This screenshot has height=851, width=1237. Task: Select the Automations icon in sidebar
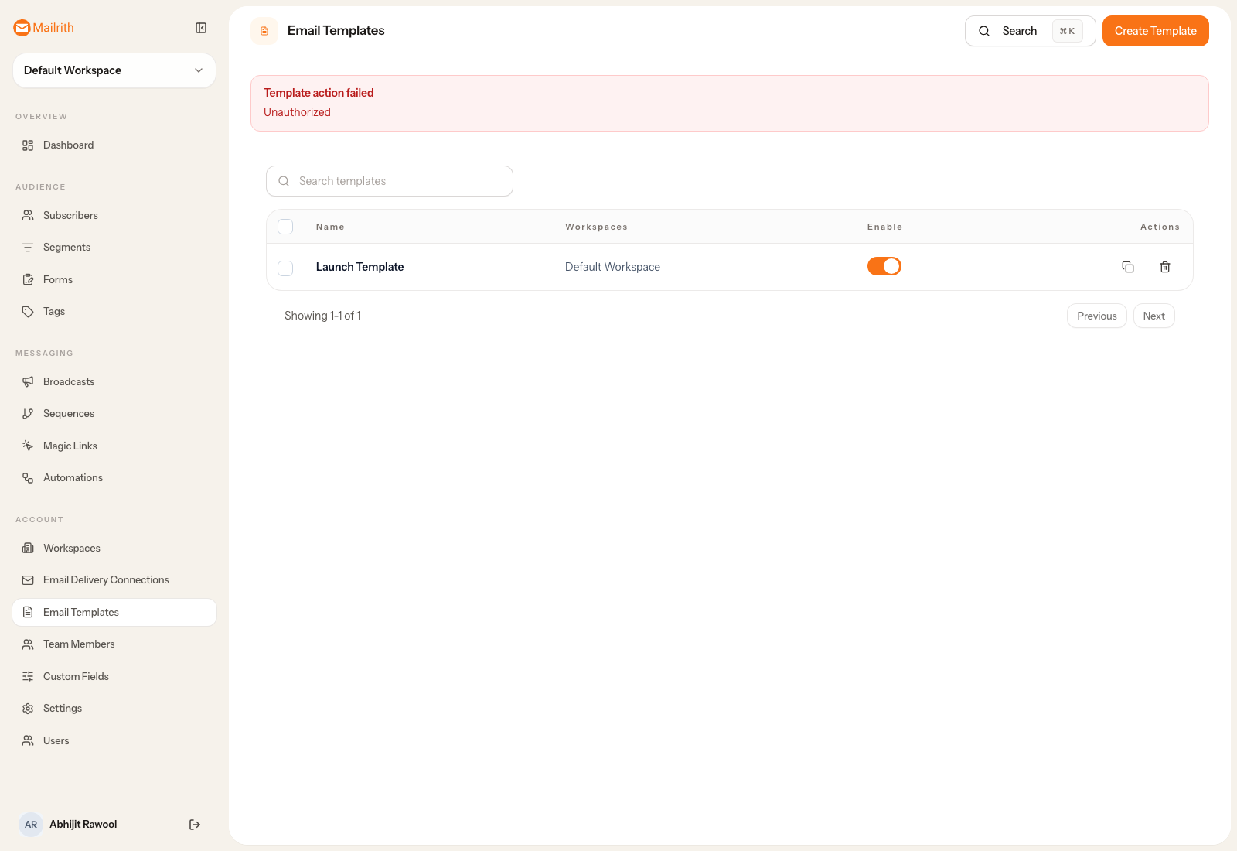tap(28, 477)
